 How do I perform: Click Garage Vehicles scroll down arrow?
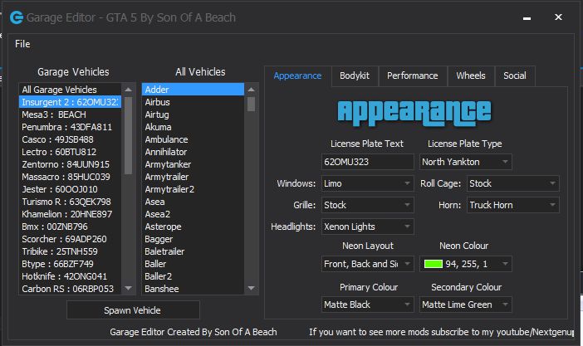coord(128,288)
